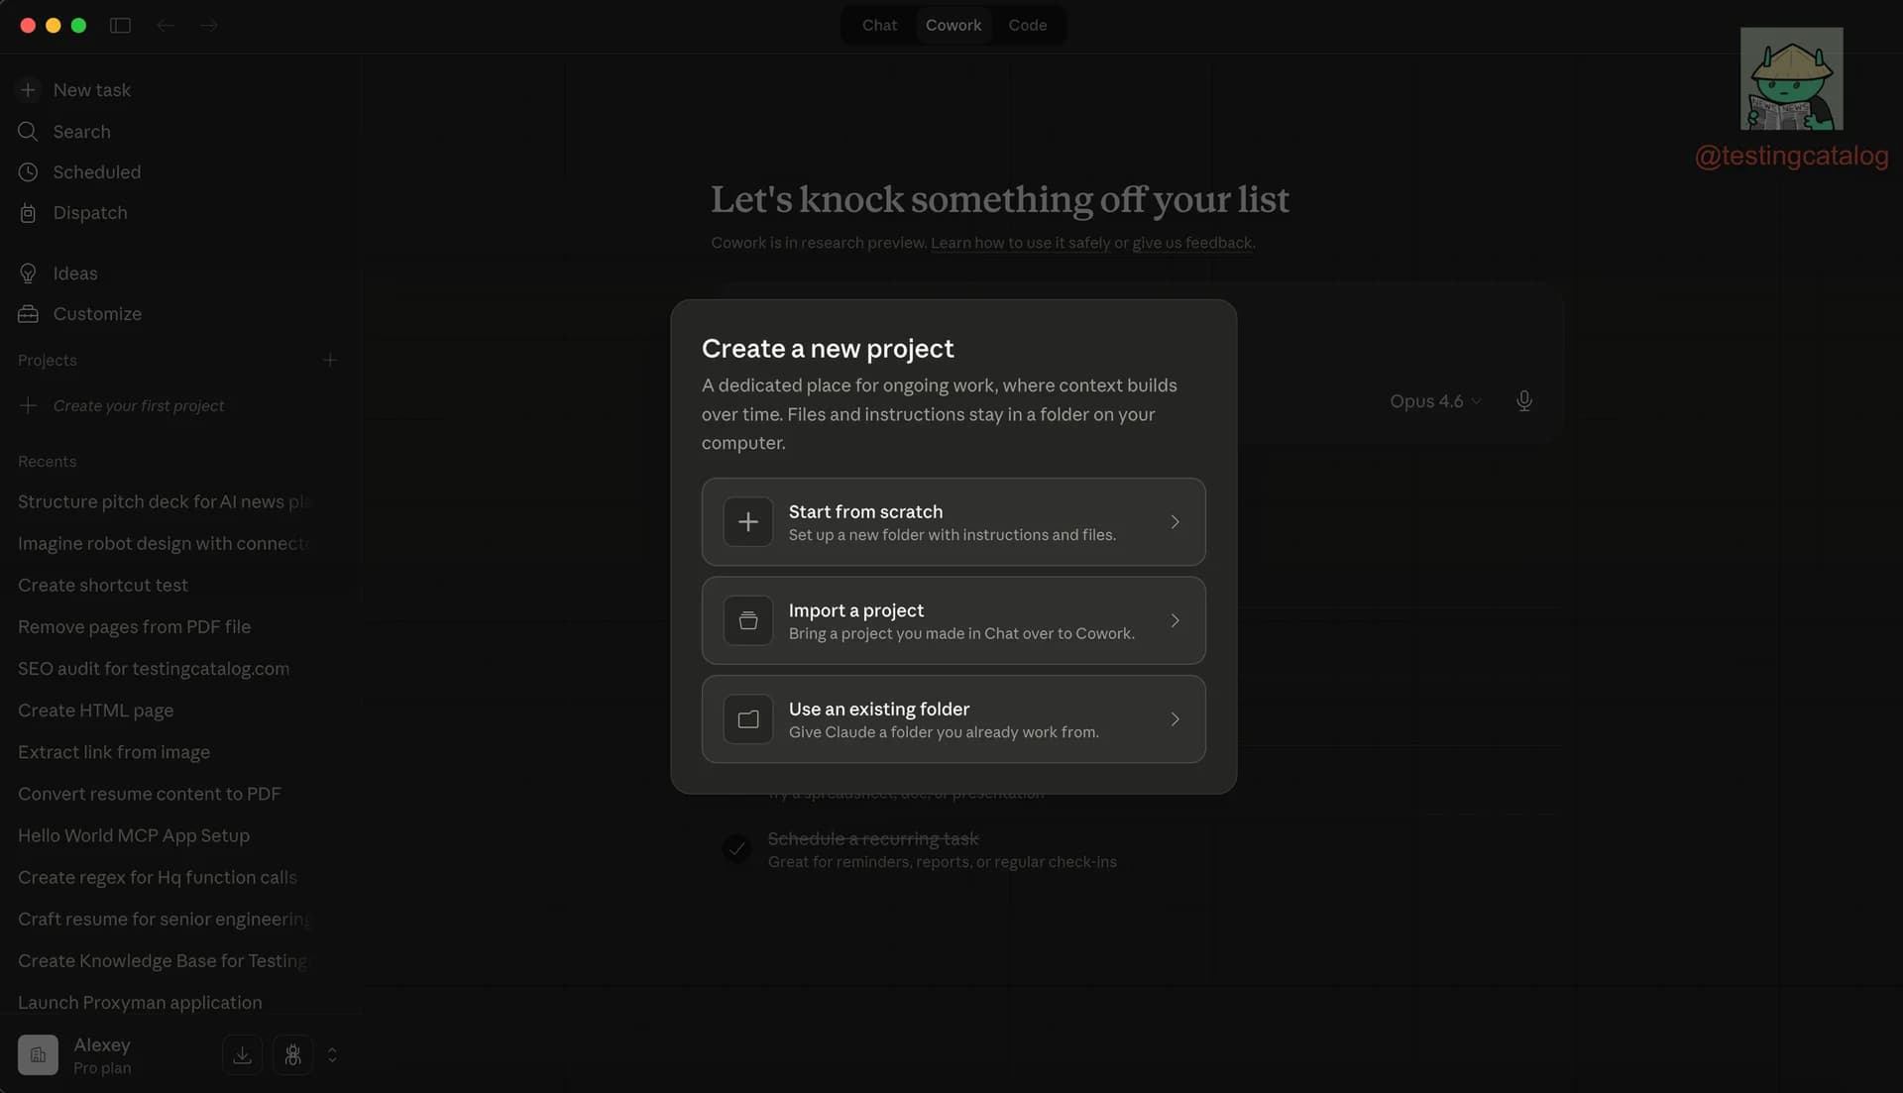Open the Ideas section
This screenshot has width=1903, height=1093.
pyautogui.click(x=28, y=273)
